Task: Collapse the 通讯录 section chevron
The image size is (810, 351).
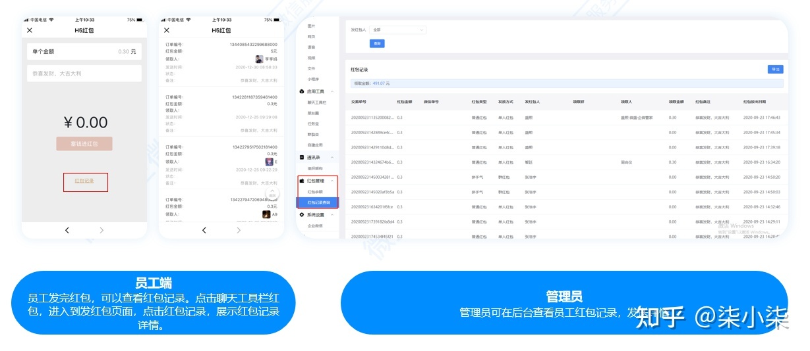Action: [332, 158]
